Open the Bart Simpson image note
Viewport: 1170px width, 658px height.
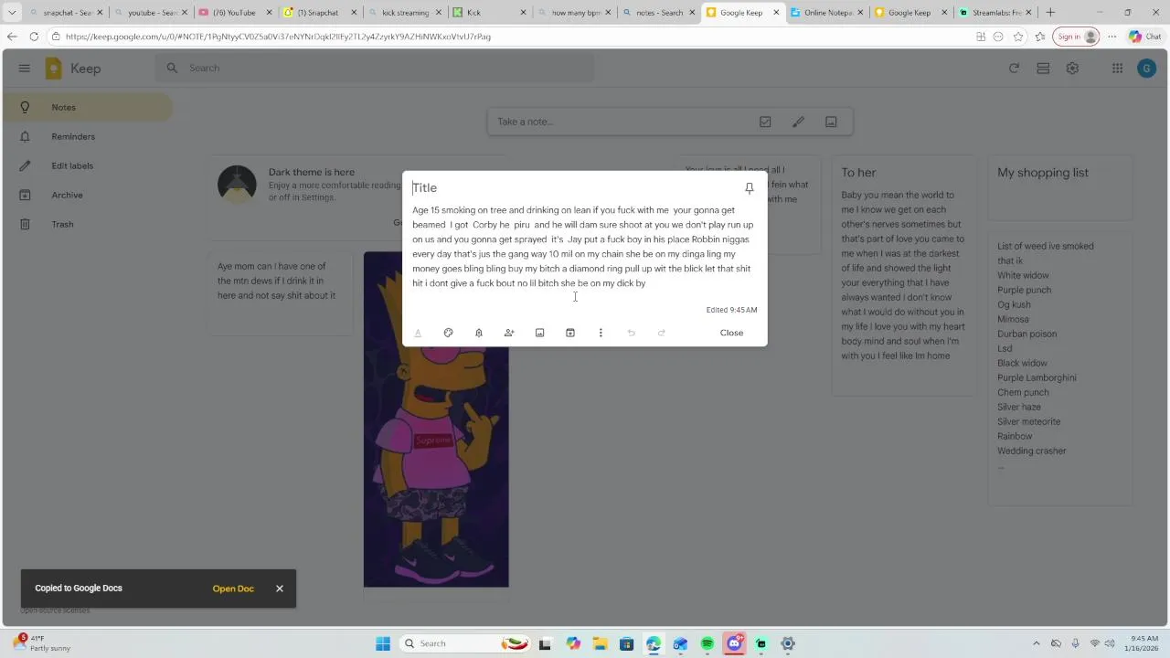(436, 419)
